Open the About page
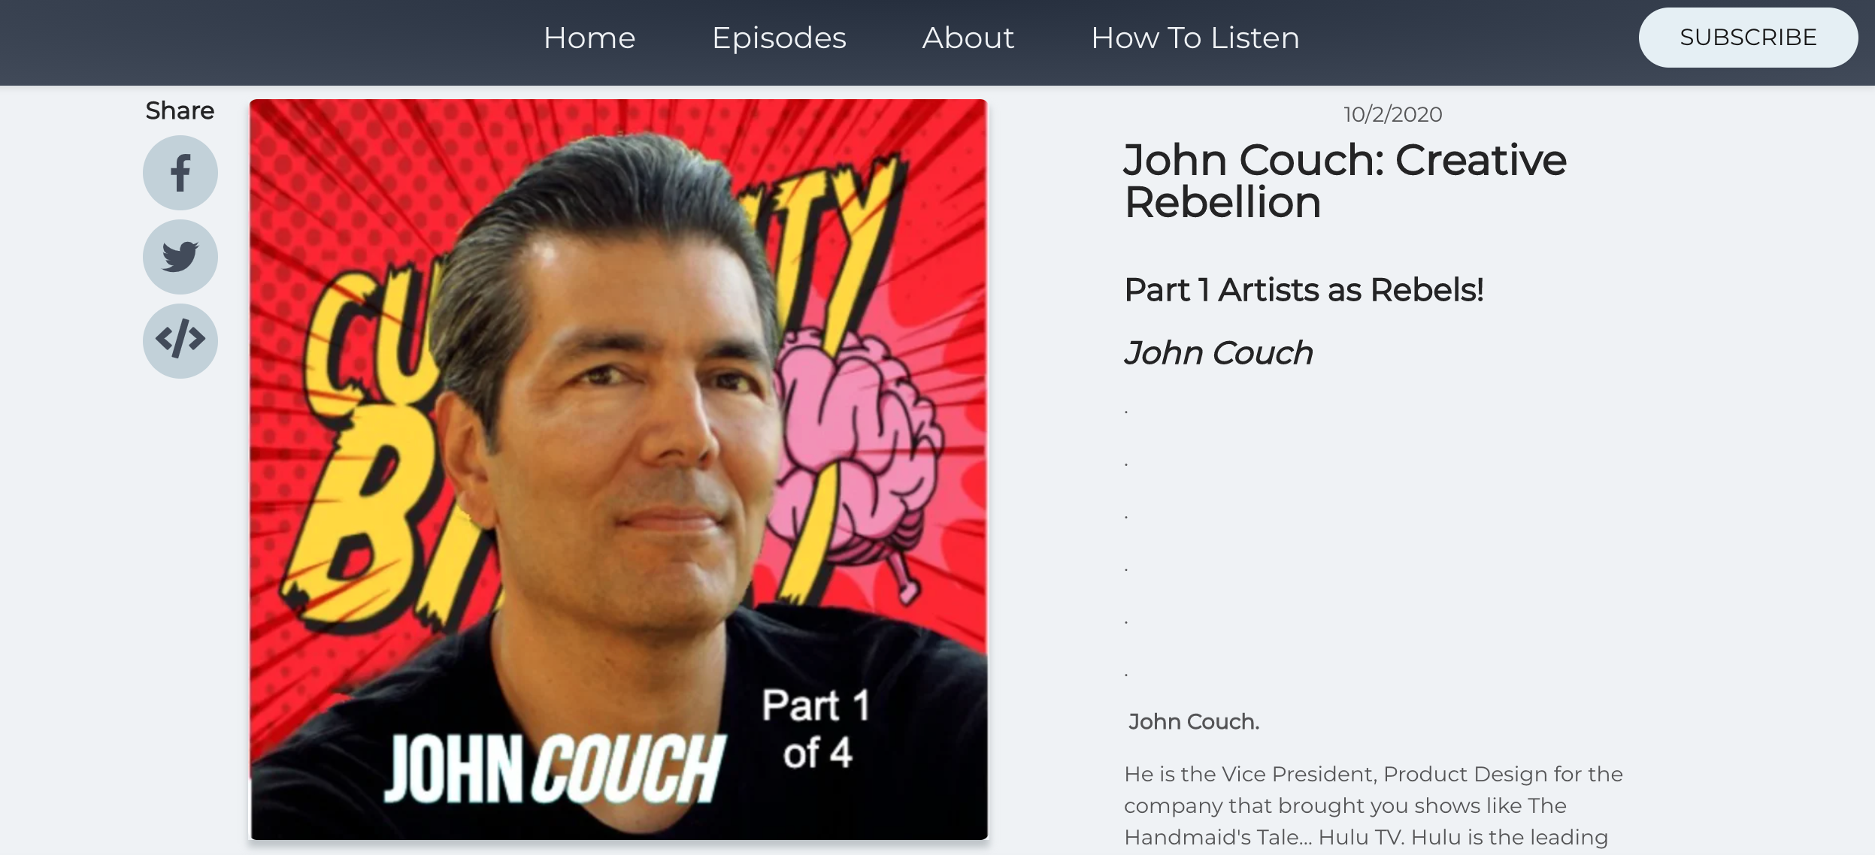 [968, 38]
